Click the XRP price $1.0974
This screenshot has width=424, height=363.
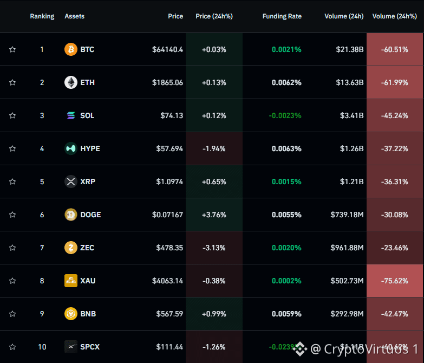169,181
